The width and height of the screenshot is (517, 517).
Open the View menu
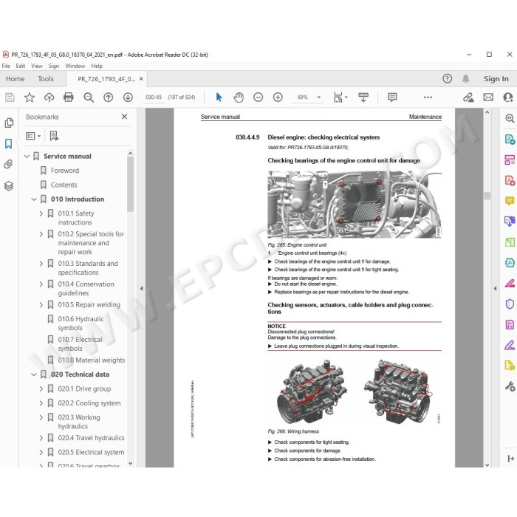37,66
